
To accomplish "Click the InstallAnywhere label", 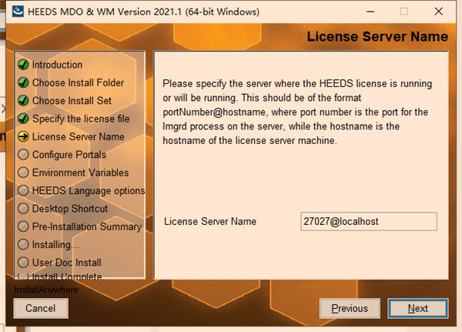I will coord(46,290).
